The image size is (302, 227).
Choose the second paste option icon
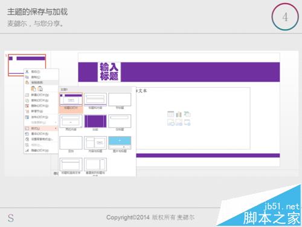coord(40,88)
